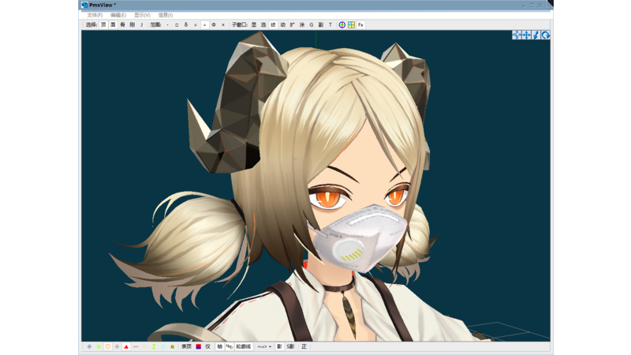Open the 显示(V) View menu
The image size is (631, 355).
[x=142, y=15]
